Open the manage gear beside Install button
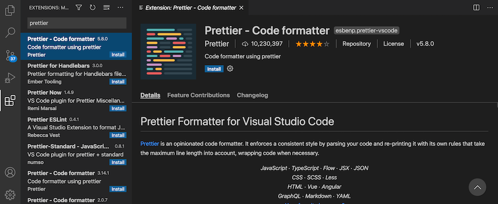Screen dimensions: 498x204 pos(230,68)
